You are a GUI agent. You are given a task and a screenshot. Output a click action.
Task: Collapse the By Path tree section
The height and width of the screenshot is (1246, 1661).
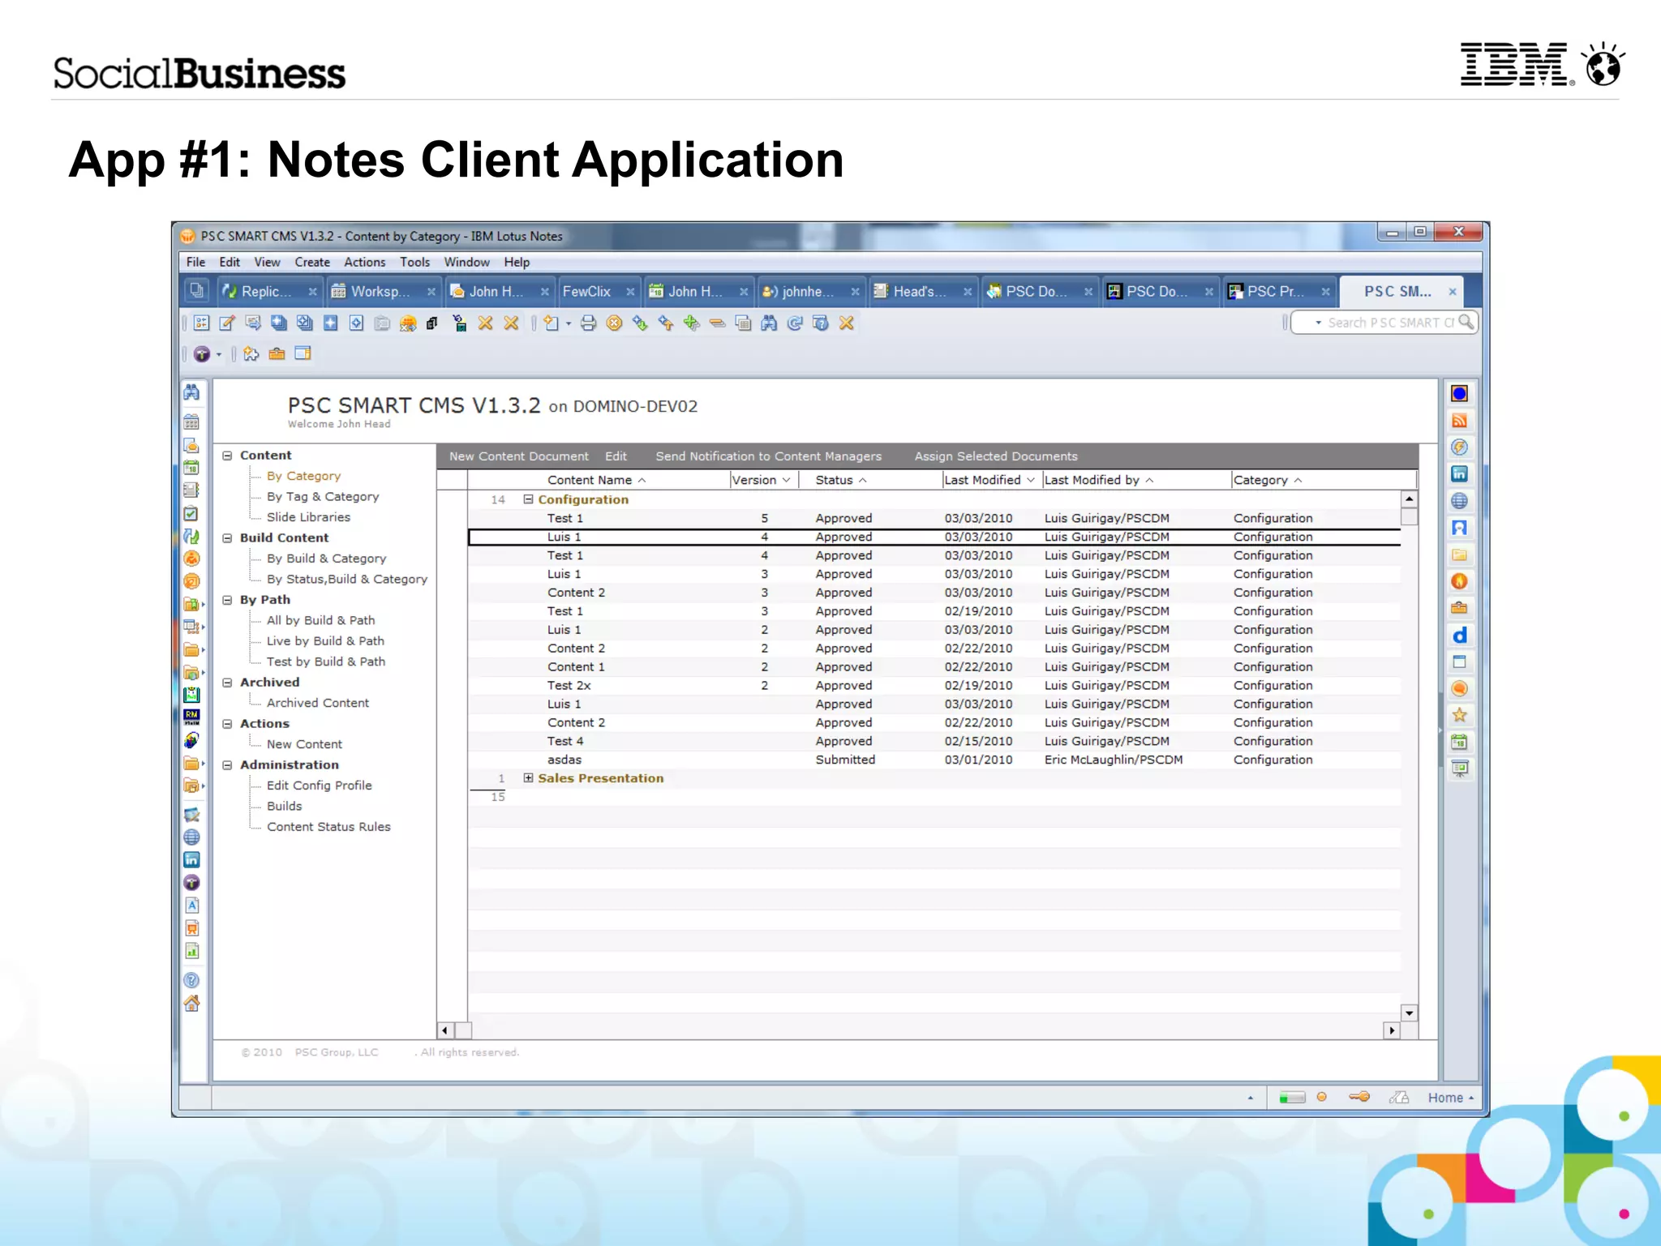click(227, 600)
